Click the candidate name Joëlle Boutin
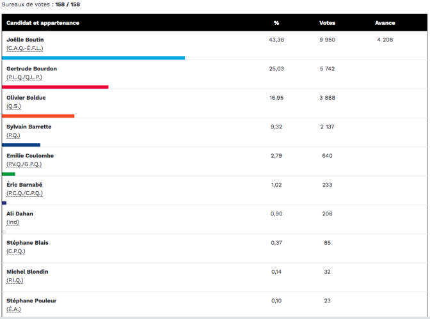Image resolution: width=430 pixels, height=319 pixels. tap(25, 40)
